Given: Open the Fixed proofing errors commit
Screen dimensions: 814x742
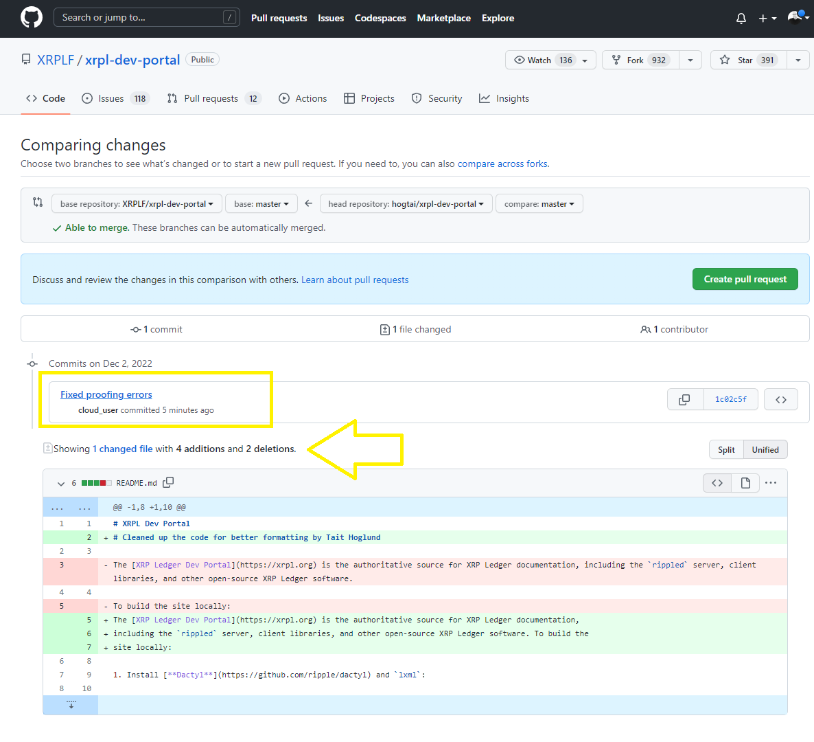Looking at the screenshot, I should point(106,394).
